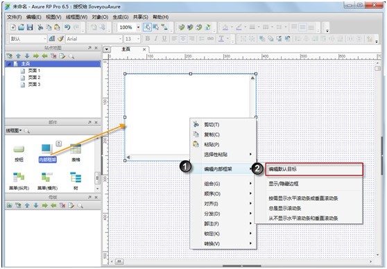This screenshot has width=387, height=269.
Task: Switch to the 主页 page tab
Action: click(x=126, y=49)
